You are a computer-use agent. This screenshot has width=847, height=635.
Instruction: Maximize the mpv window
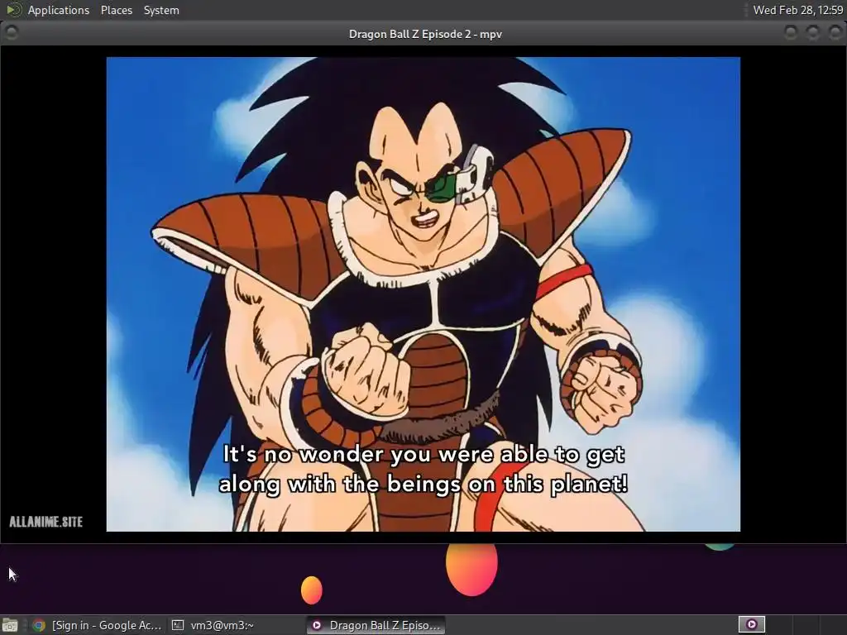[813, 33]
